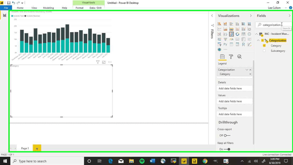Turn off the Keep all filters toggle
Screen dimensions: 293x165
click(227, 149)
